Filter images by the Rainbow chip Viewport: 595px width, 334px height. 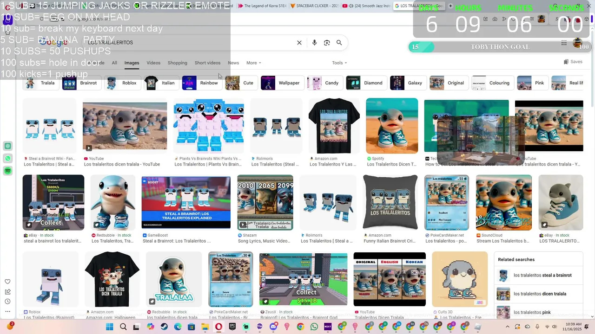click(x=201, y=83)
